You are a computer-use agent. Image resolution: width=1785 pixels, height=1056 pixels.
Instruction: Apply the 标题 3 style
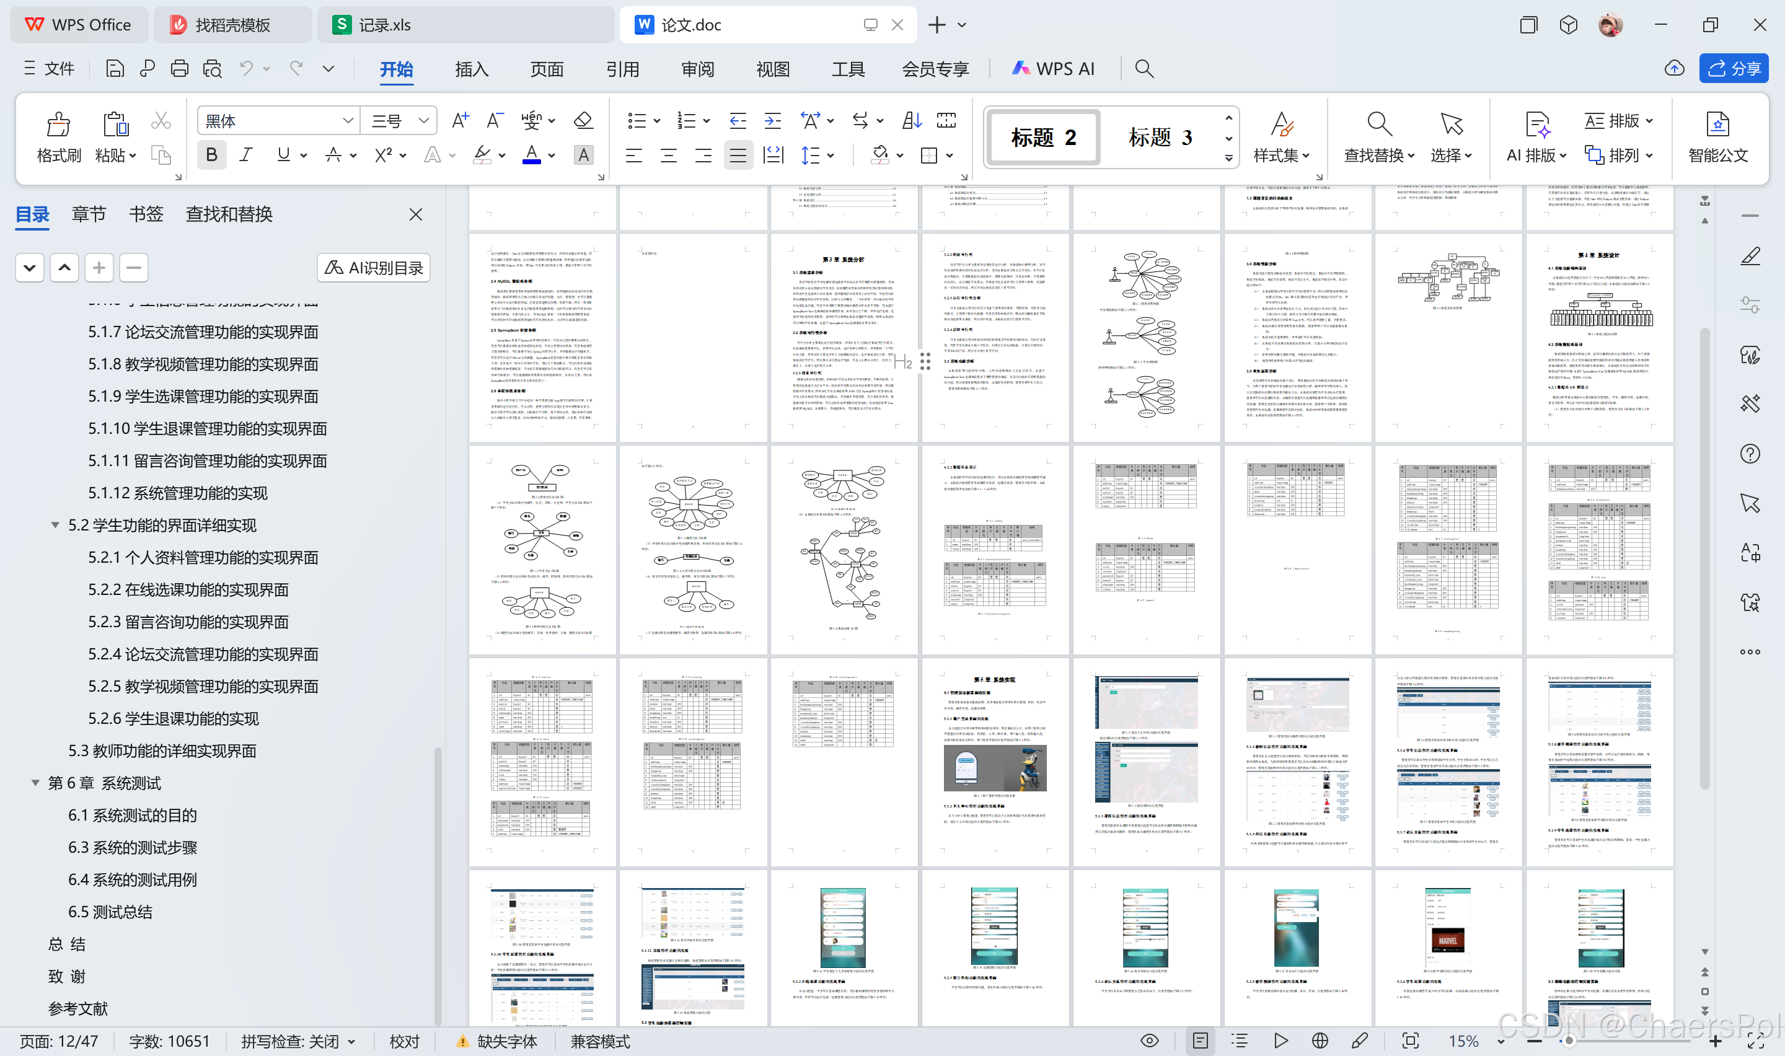(x=1160, y=136)
